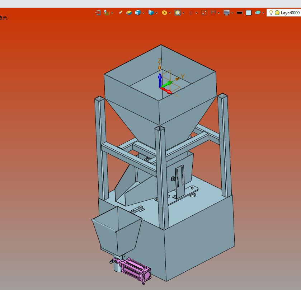Open dropdown arrow beside teal layer icon
Image resolution: width=301 pixels, height=290 pixels.
[x=263, y=13]
